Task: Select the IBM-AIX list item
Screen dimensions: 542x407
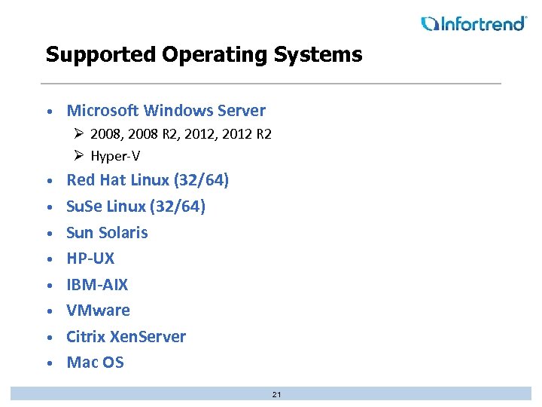Action: click(97, 285)
